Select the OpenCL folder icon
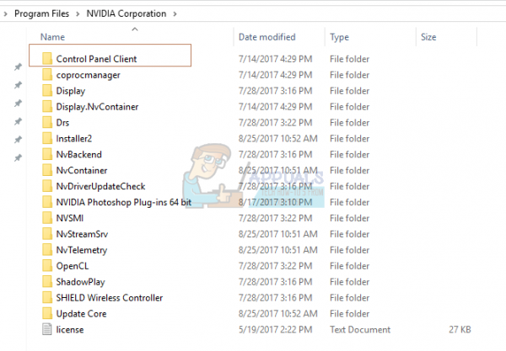The width and height of the screenshot is (506, 351). click(x=47, y=266)
